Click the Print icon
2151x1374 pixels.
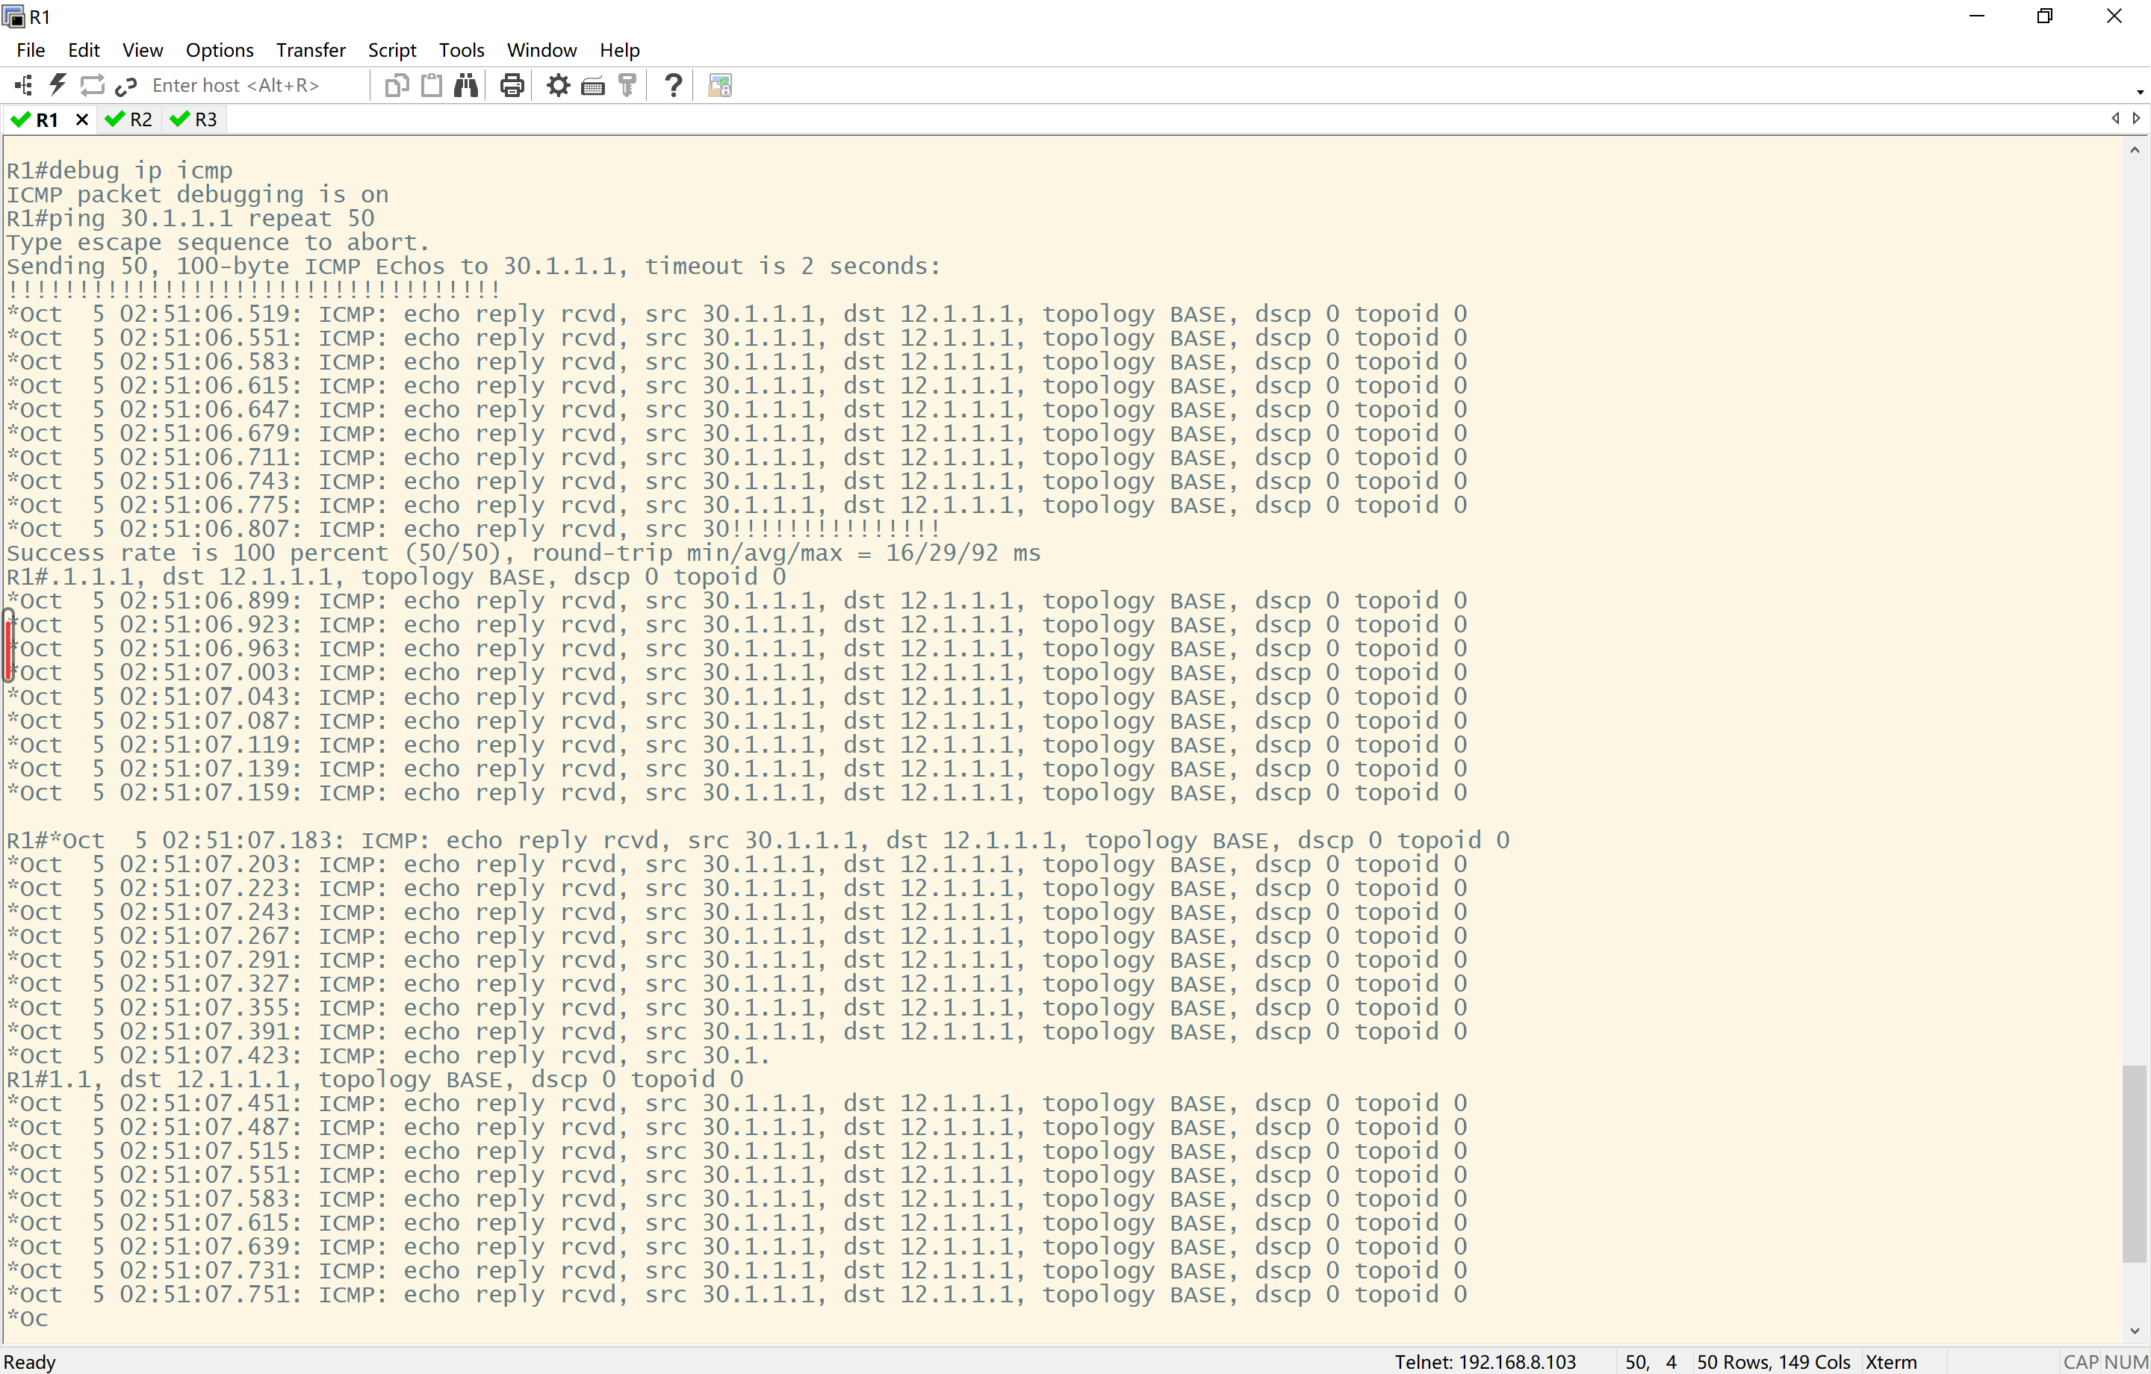pyautogui.click(x=512, y=85)
